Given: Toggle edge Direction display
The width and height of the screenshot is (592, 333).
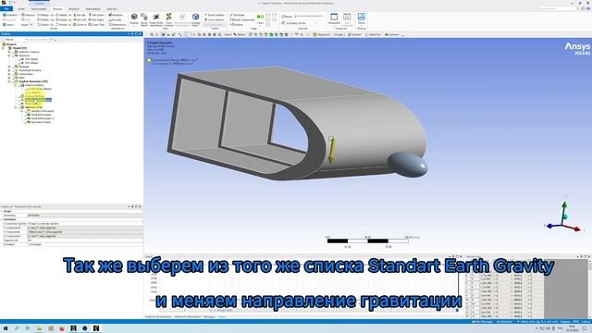Looking at the screenshot, I should pyautogui.click(x=237, y=15).
